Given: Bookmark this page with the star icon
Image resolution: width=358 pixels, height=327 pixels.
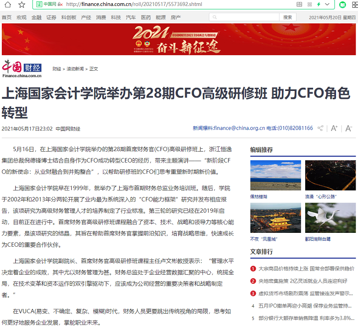Looking at the screenshot, I should 22,5.
